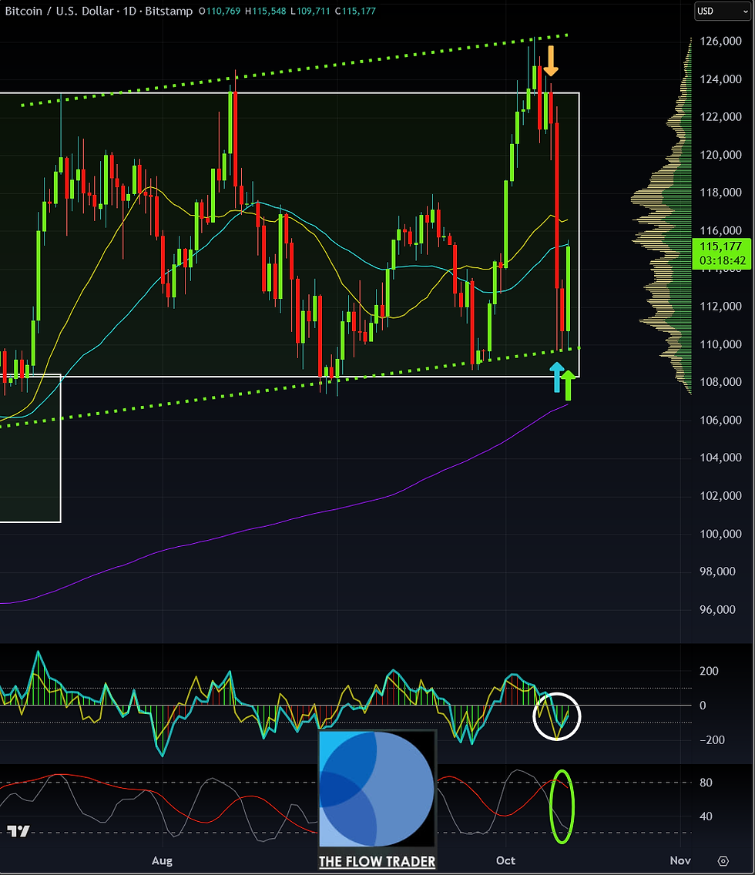Click the 200 level on oscillator scale
755x875 pixels.
[710, 672]
